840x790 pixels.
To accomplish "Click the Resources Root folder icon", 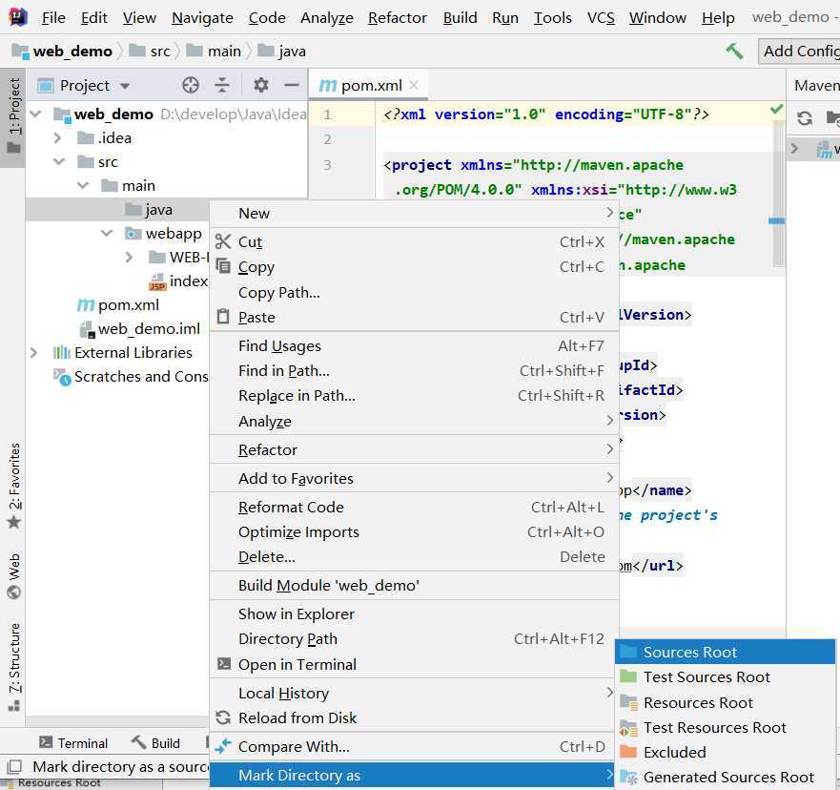I will [628, 702].
